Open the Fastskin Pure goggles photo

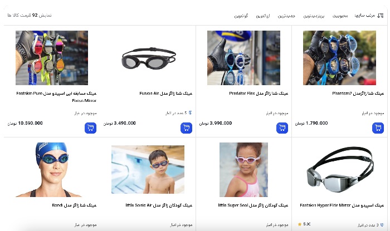coord(52,58)
